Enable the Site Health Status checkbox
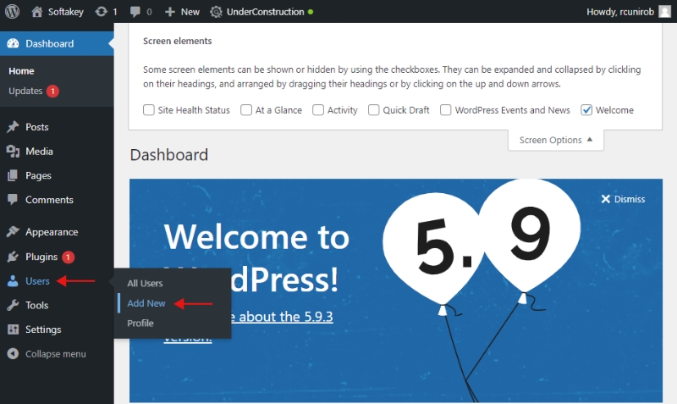677x404 pixels. (x=149, y=110)
